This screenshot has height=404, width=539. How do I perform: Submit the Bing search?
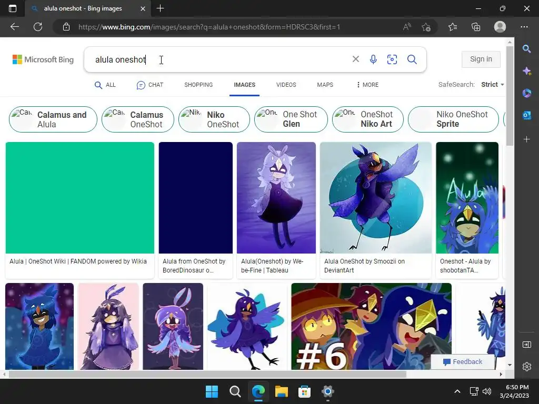tap(412, 59)
